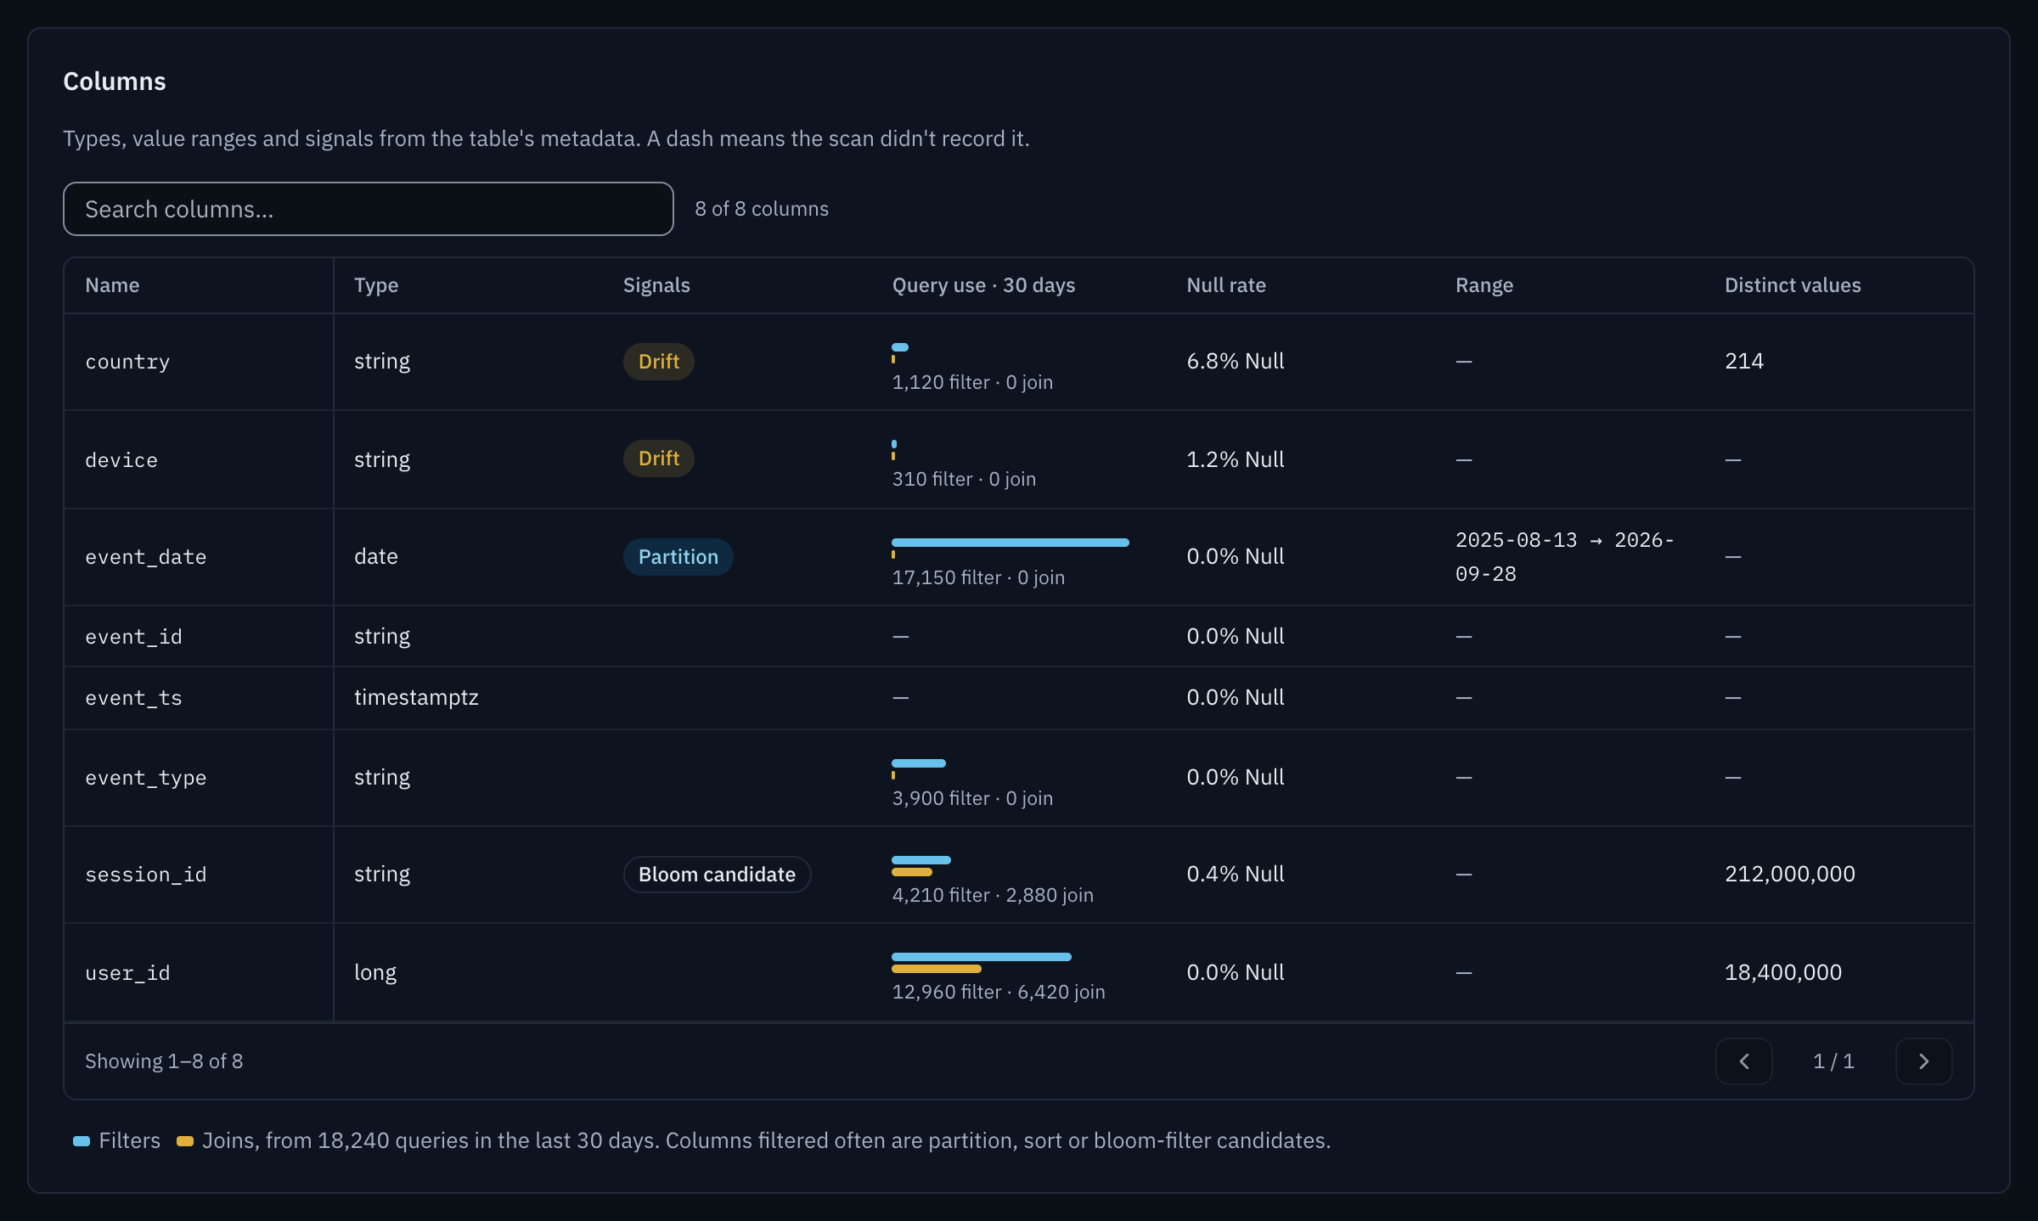Viewport: 2038px width, 1221px height.
Task: Click the 6.8% Null value
Action: [x=1236, y=362]
